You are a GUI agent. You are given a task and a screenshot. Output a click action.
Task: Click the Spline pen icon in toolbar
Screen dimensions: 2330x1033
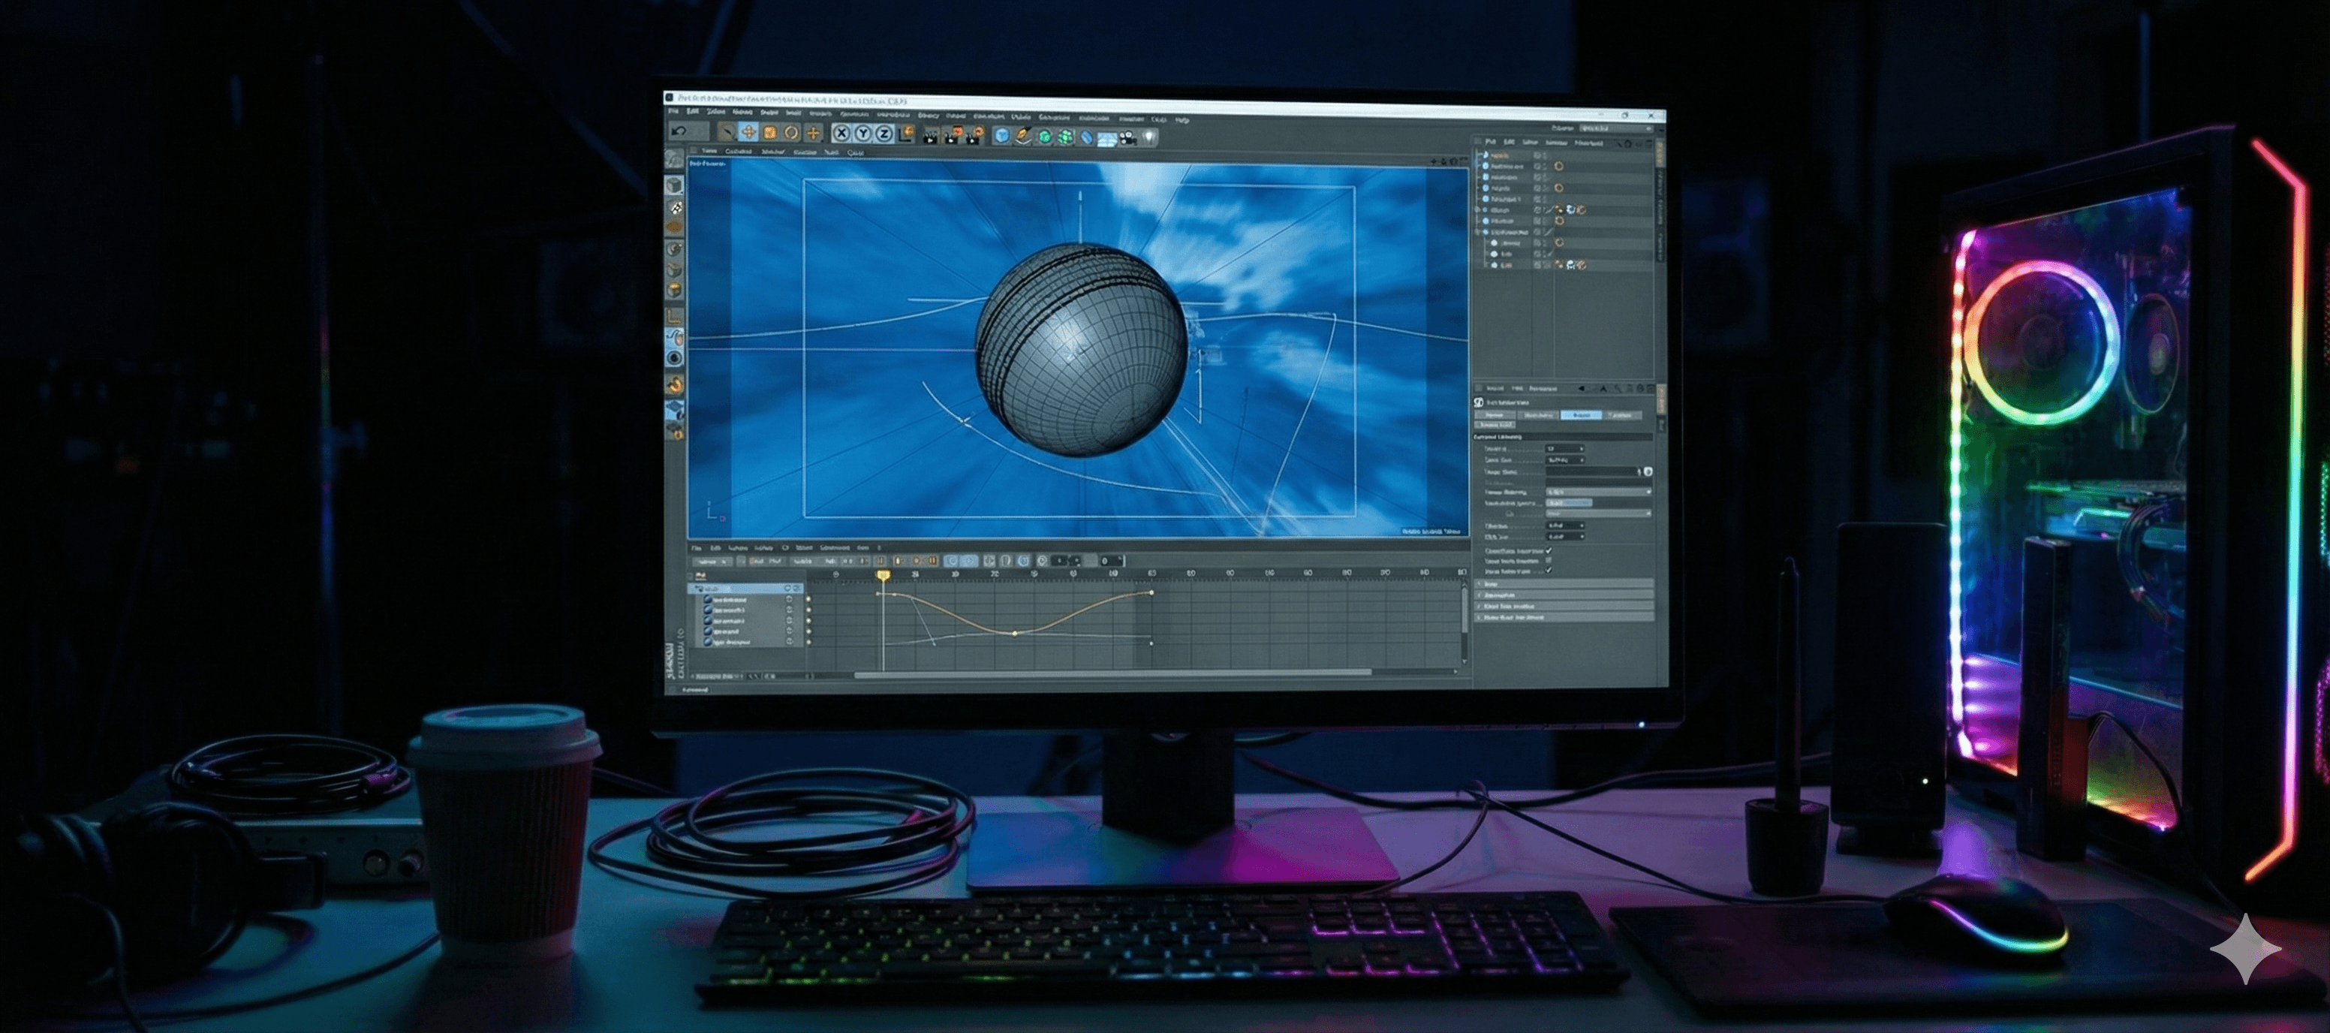click(1023, 136)
